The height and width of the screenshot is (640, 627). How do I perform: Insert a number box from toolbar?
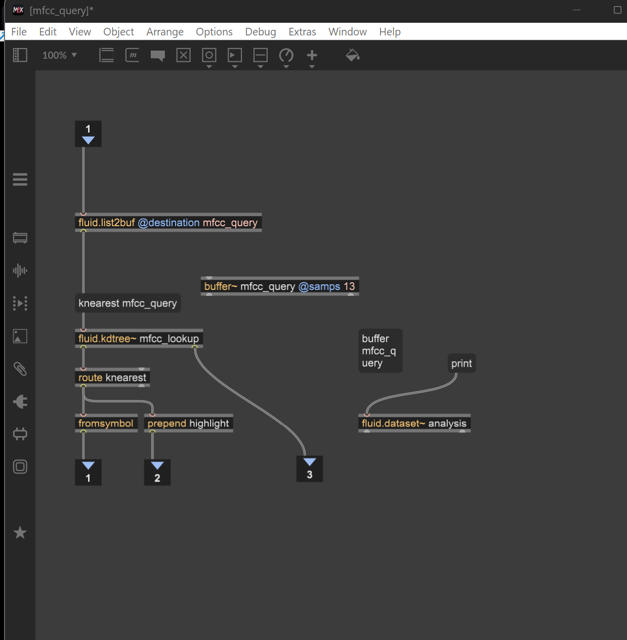click(235, 55)
